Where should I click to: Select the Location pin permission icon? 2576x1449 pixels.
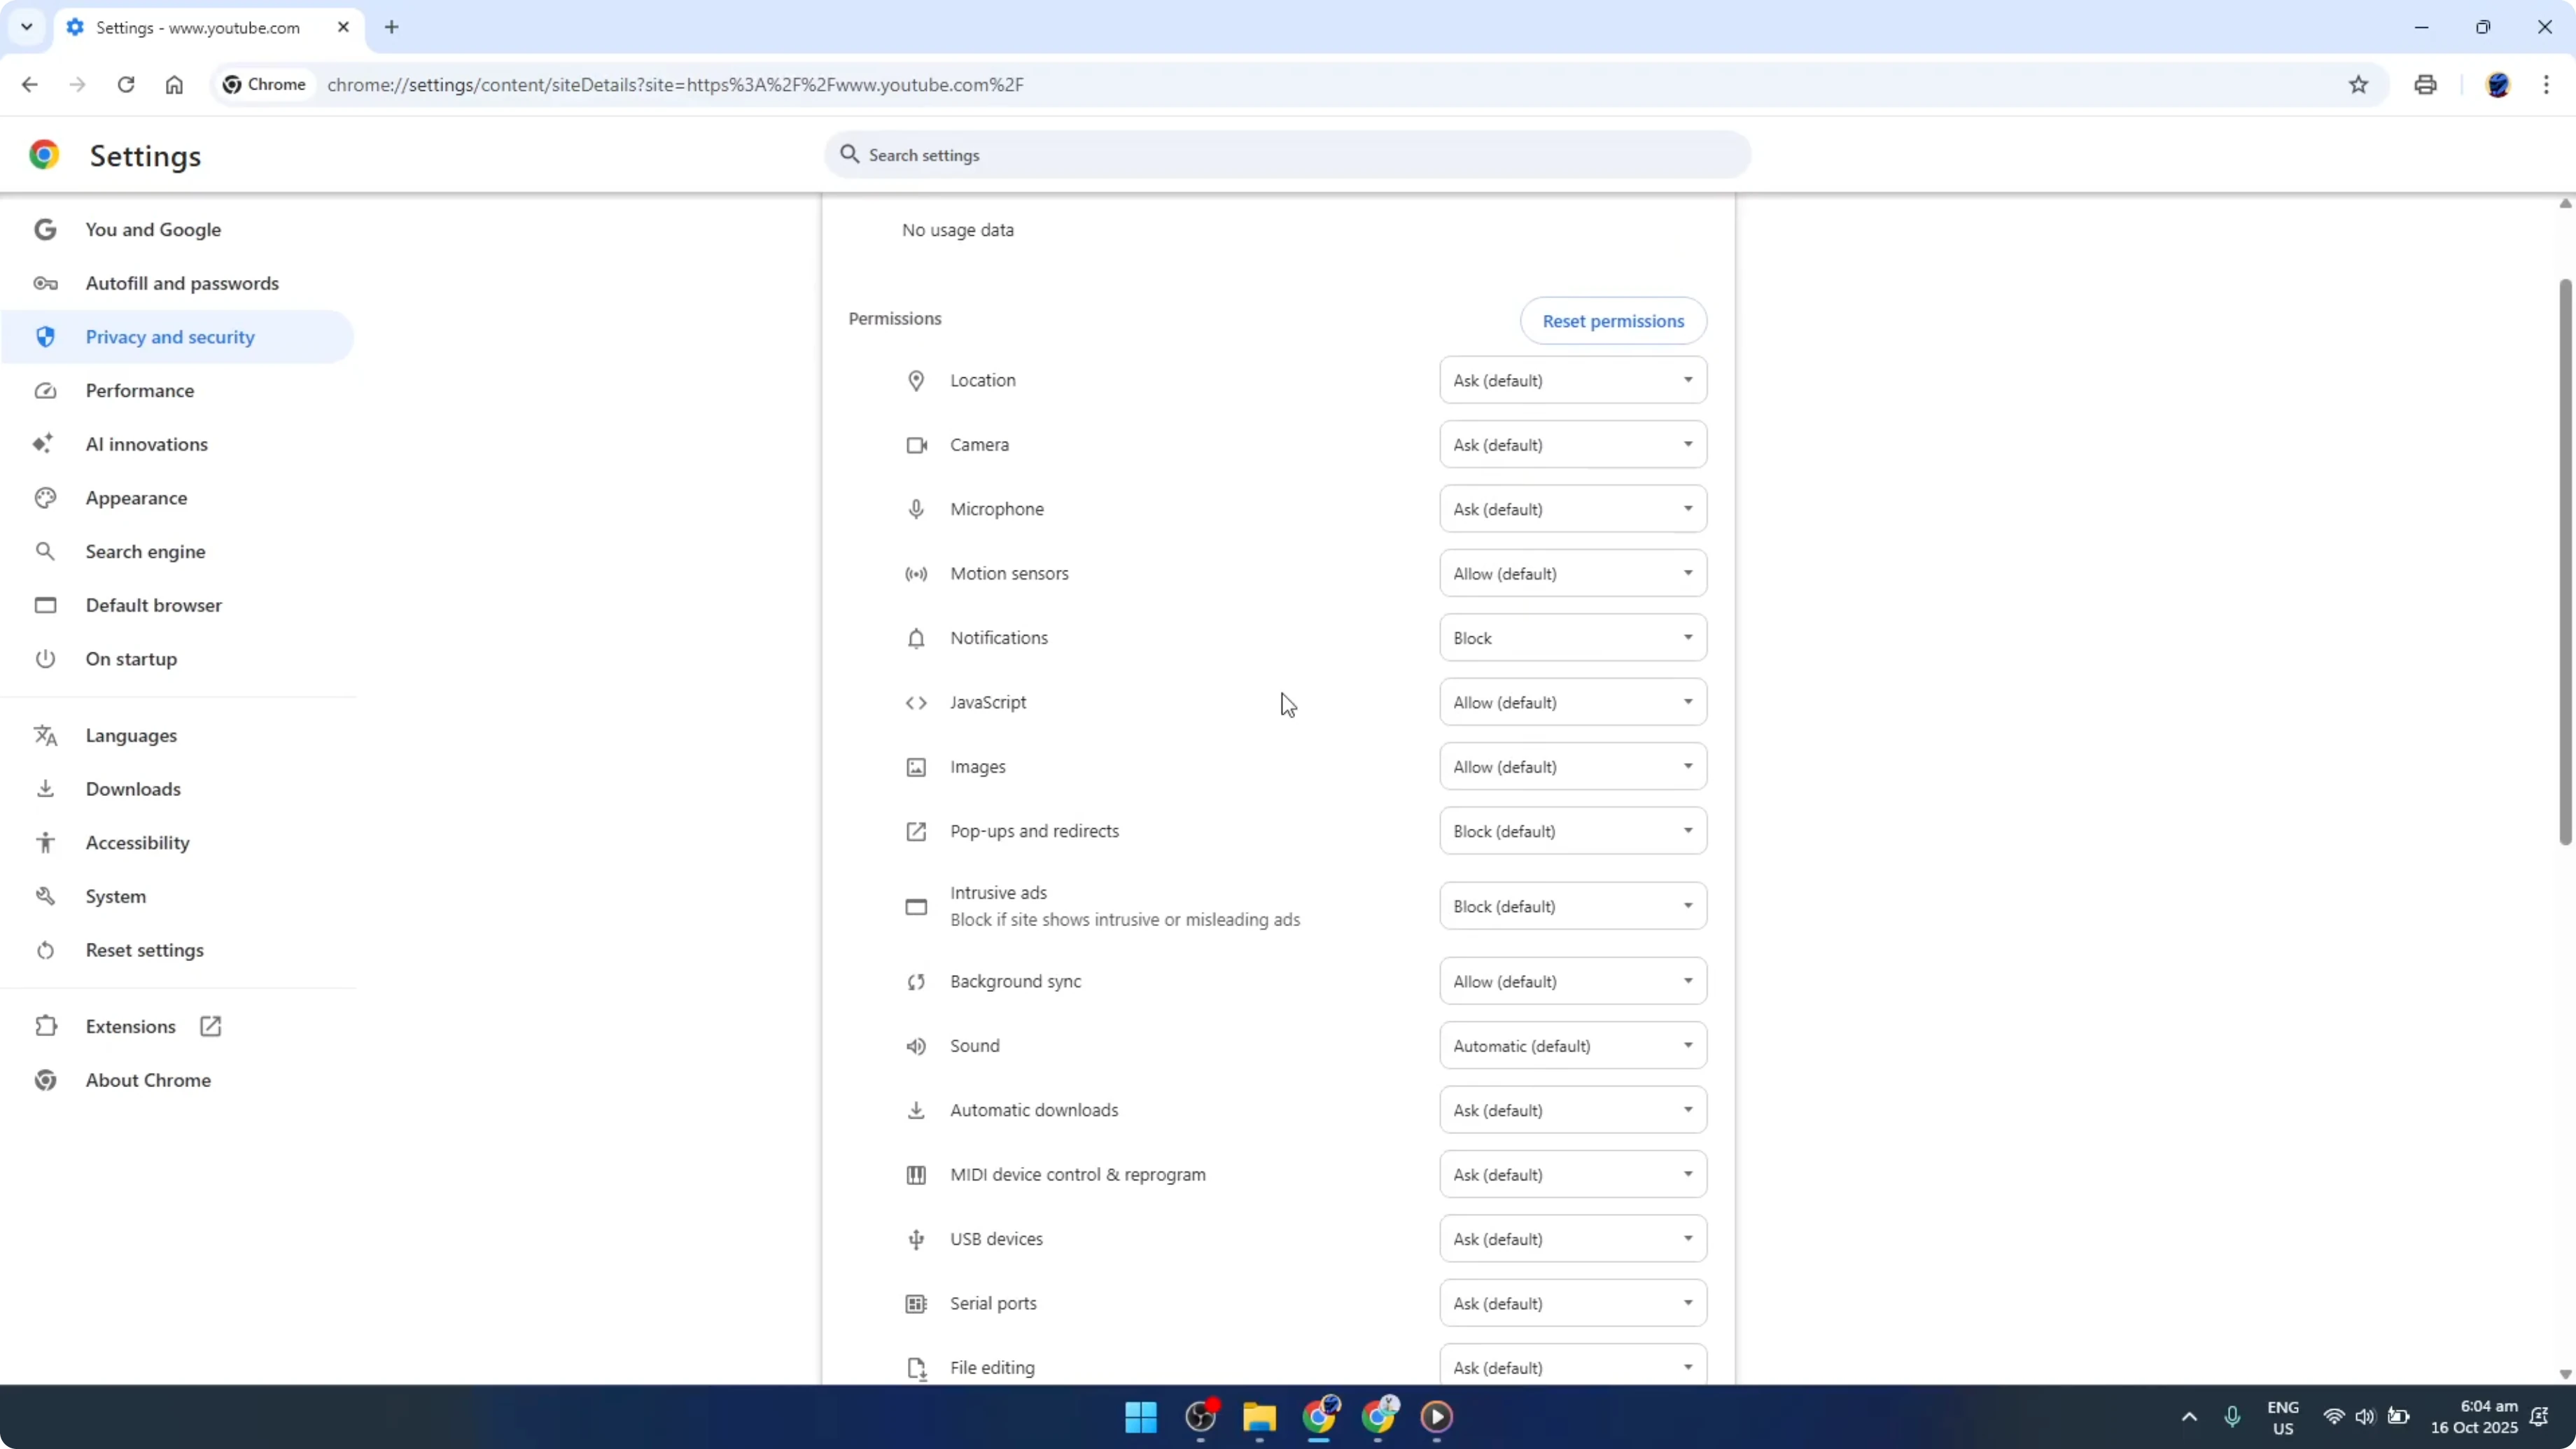917,380
